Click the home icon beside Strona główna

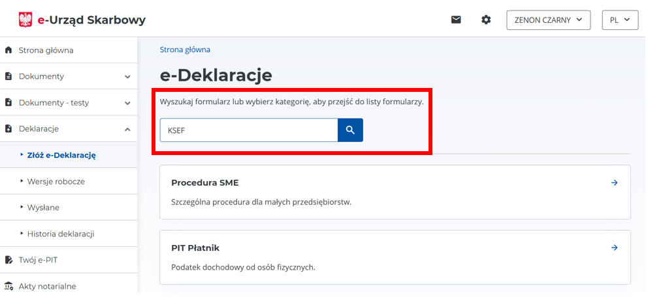(8, 50)
